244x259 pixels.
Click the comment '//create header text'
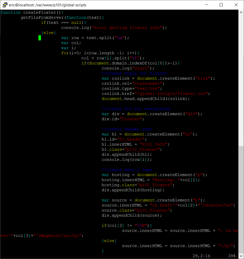coord(127,129)
